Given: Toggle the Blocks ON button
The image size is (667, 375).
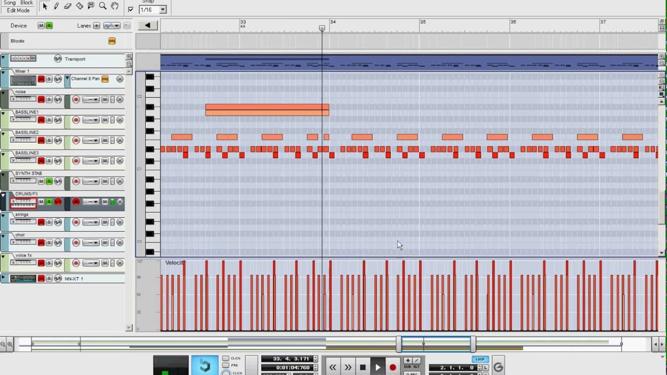Looking at the screenshot, I should coord(112,41).
